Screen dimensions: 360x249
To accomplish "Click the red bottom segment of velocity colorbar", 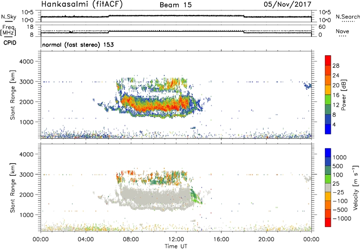I will (x=328, y=222).
